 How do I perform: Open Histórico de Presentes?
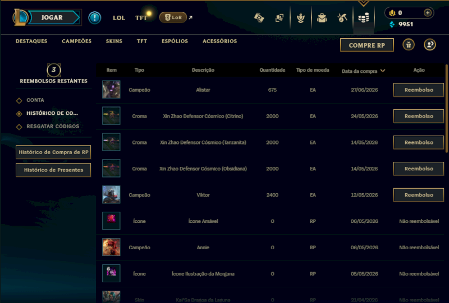pos(53,170)
